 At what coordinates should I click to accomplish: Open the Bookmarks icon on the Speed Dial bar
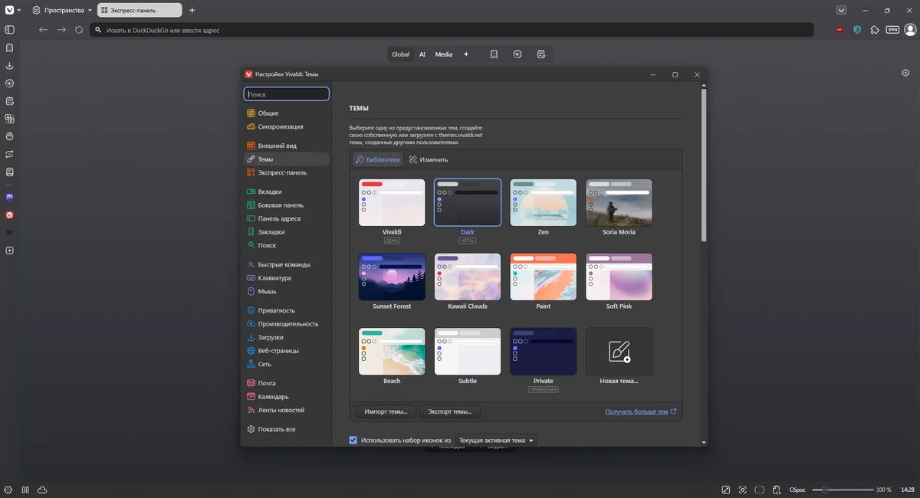(x=494, y=54)
